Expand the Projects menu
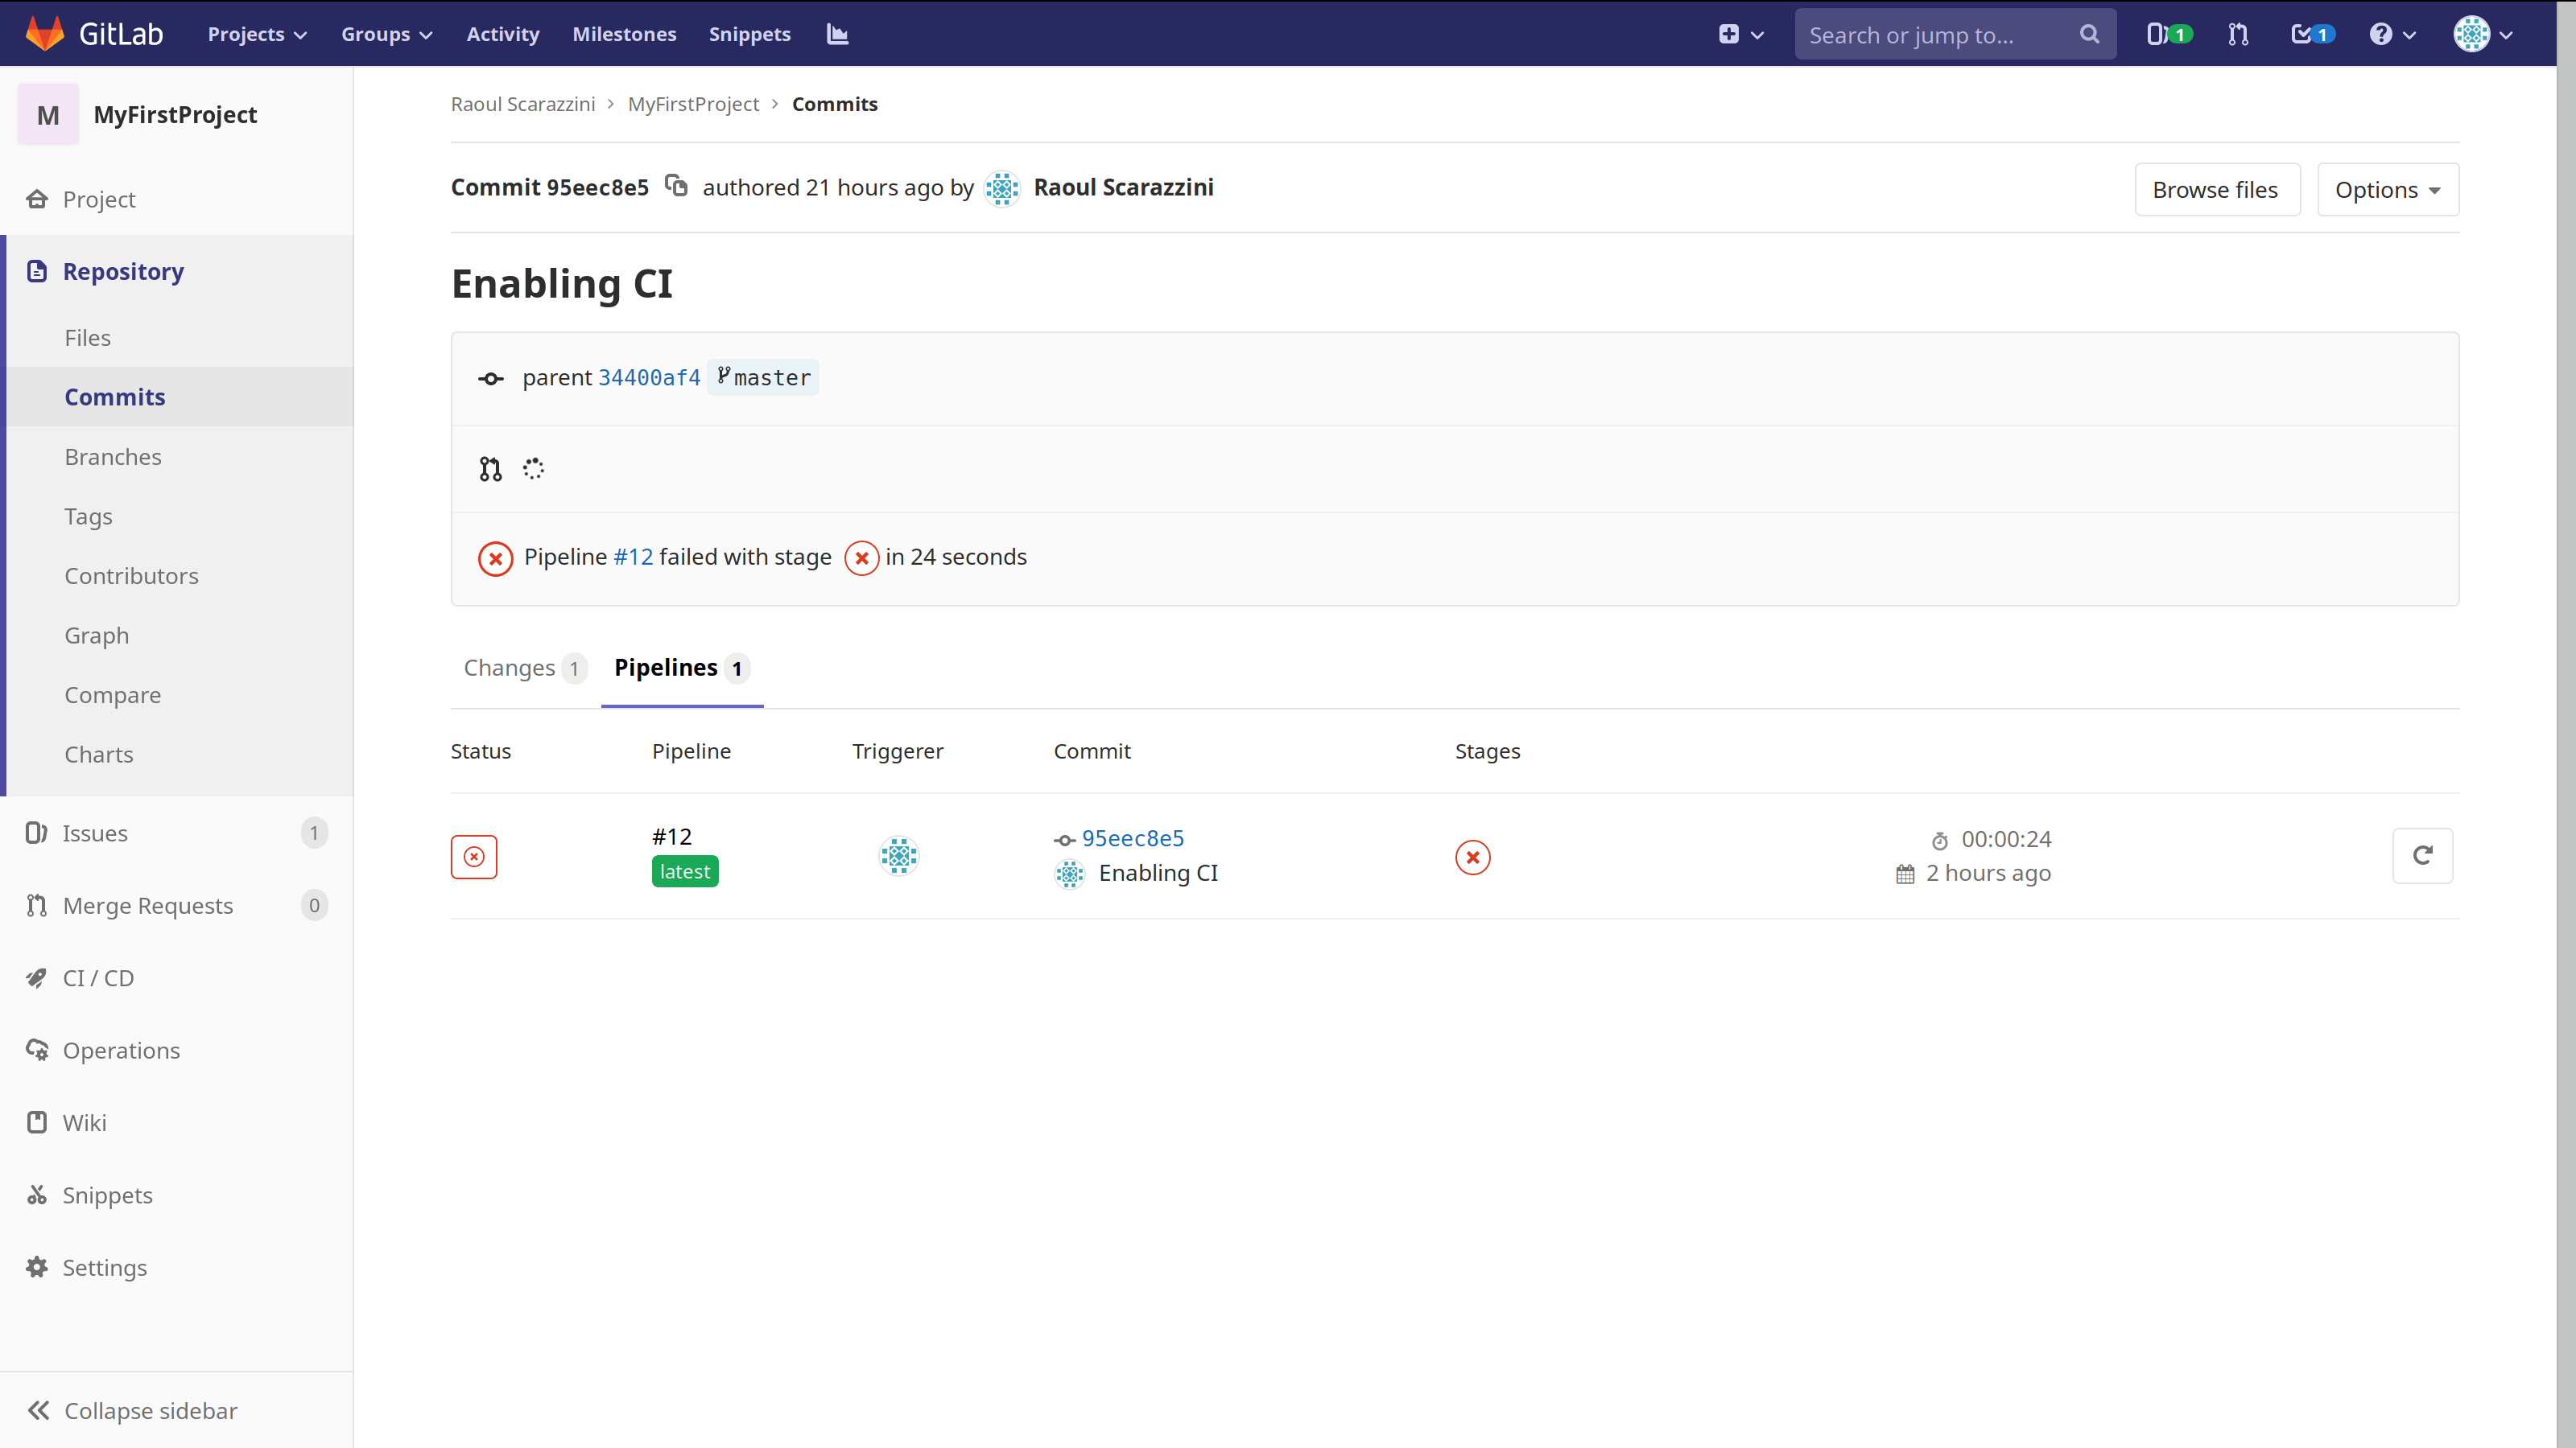 point(255,33)
